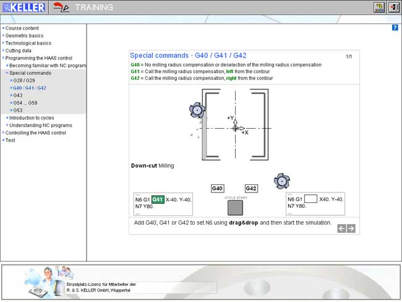Click the KELLER logo
The width and height of the screenshot is (402, 302).
point(24,7)
